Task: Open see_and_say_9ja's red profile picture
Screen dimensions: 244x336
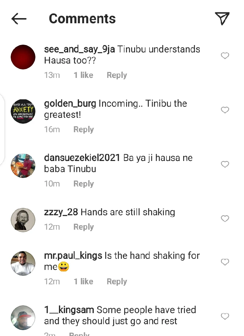Action: pos(23,57)
